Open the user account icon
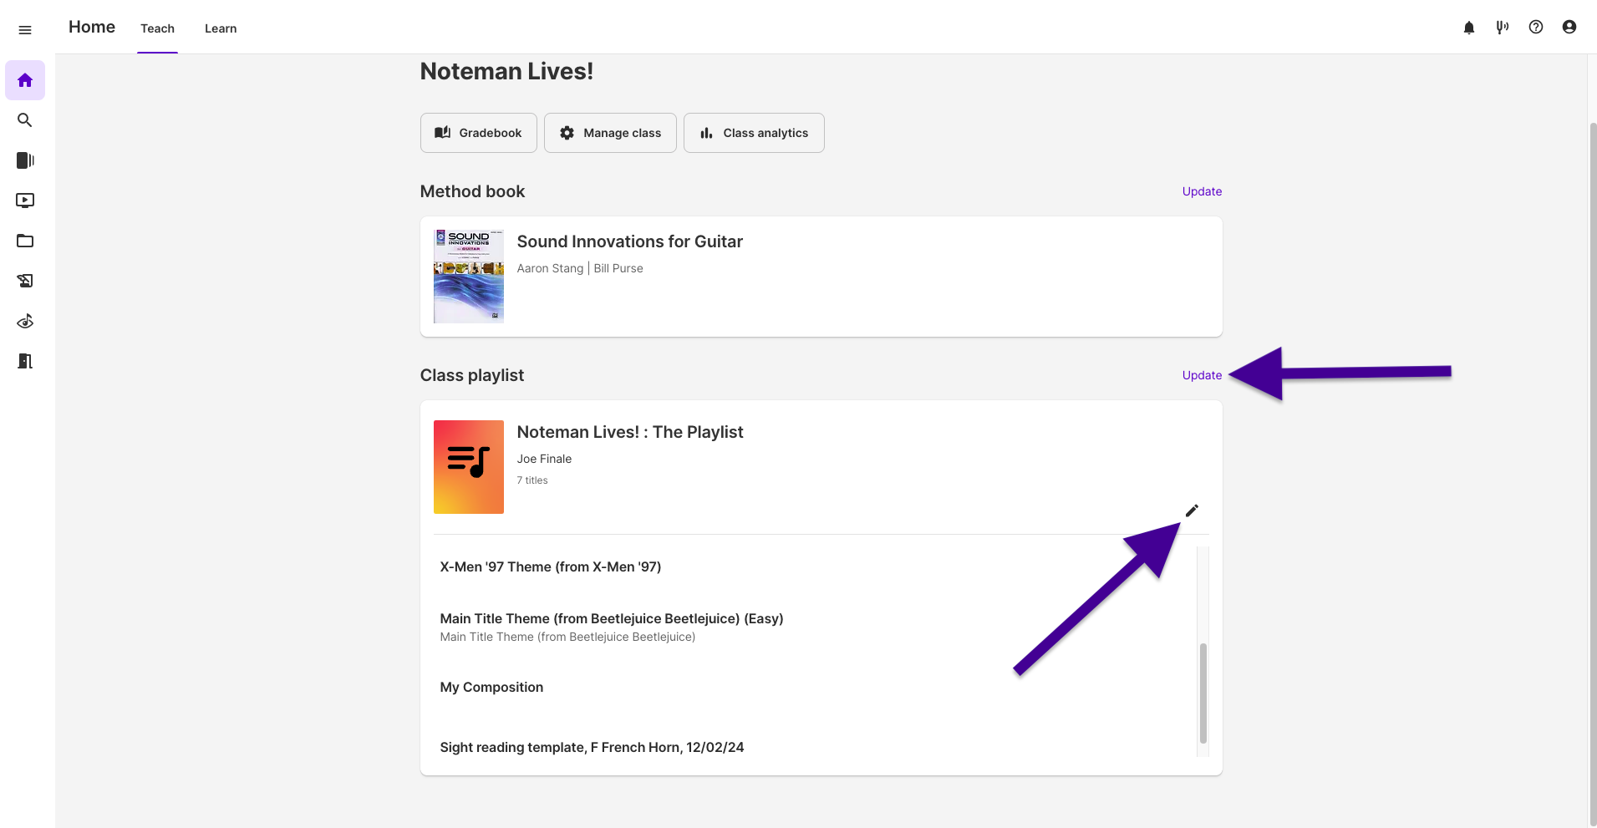The height and width of the screenshot is (828, 1597). pos(1569,28)
